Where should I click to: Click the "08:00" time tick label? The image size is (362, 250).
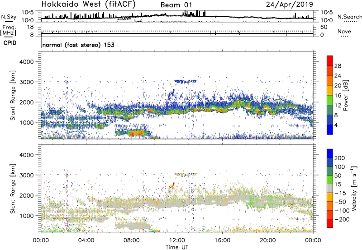click(x=132, y=241)
